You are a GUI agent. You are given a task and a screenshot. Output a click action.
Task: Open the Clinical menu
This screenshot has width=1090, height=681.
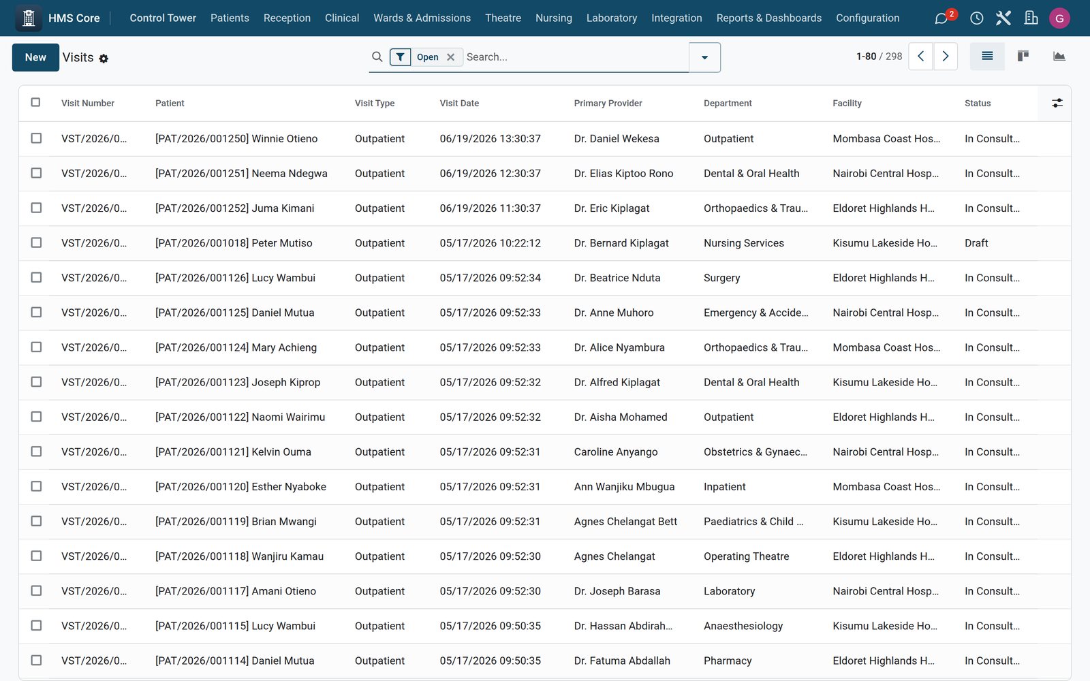tap(341, 18)
